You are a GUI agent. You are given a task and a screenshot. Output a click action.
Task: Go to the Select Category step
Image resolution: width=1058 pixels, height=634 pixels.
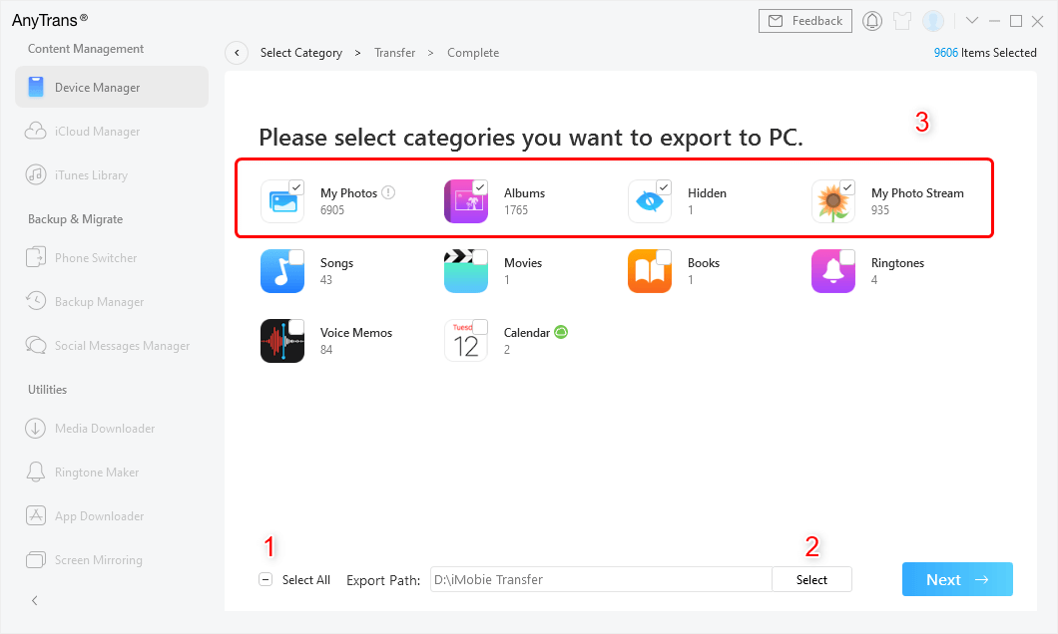pos(301,52)
